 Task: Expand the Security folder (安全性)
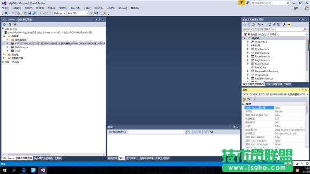pyautogui.click(x=4, y=55)
